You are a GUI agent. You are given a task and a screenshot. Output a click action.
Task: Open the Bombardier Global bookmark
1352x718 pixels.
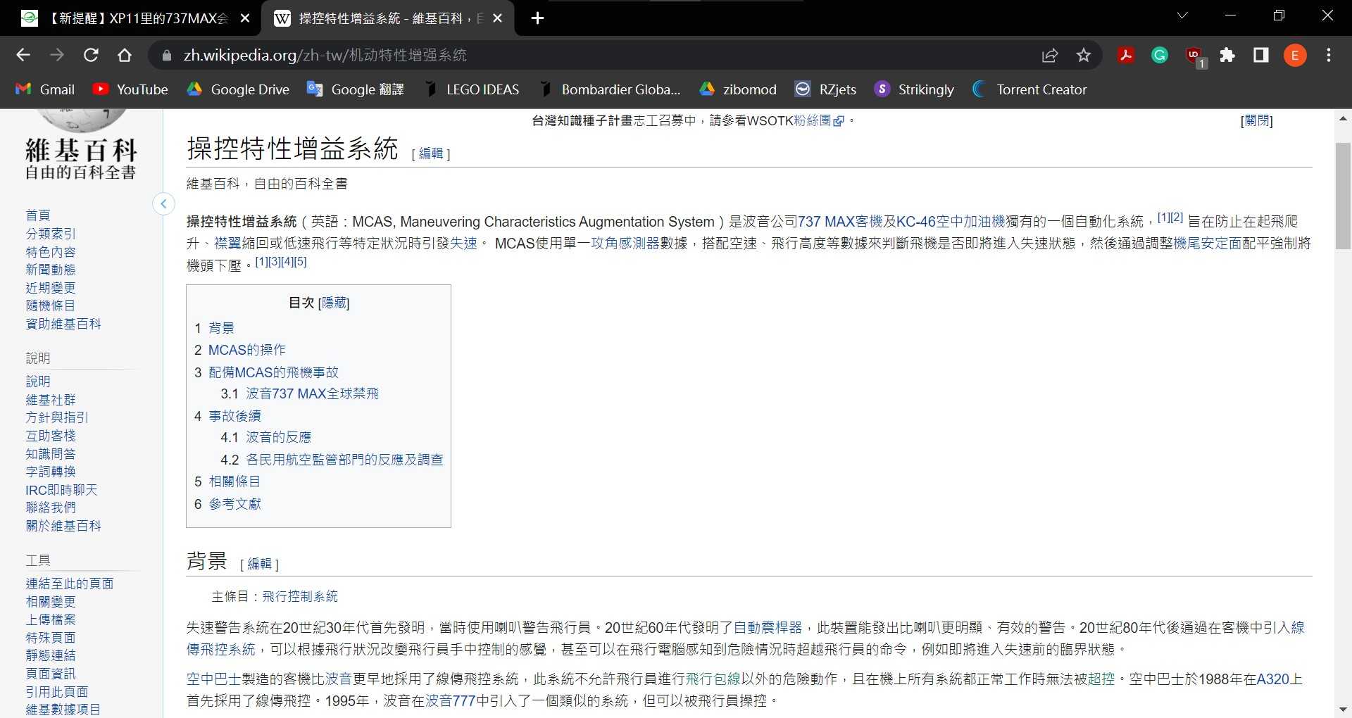pos(610,89)
